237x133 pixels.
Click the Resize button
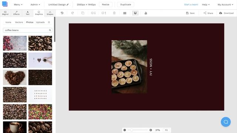[106, 4]
